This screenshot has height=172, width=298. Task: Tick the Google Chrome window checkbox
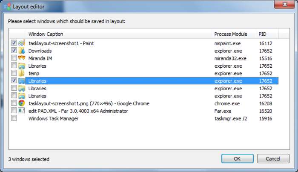pos(14,103)
